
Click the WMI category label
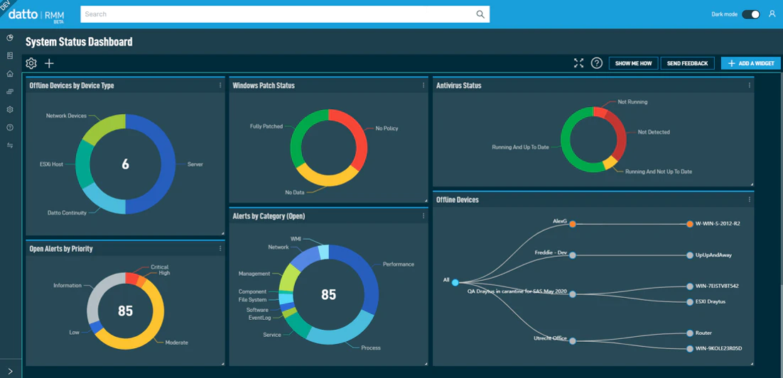click(296, 240)
